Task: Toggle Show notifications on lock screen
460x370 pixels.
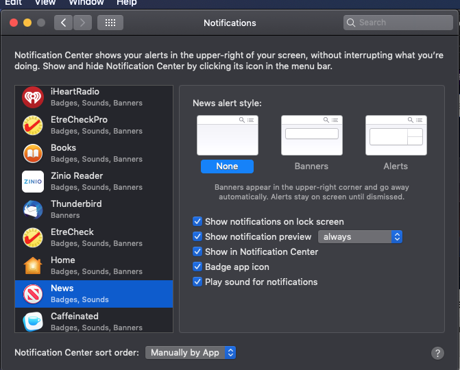Action: [197, 221]
